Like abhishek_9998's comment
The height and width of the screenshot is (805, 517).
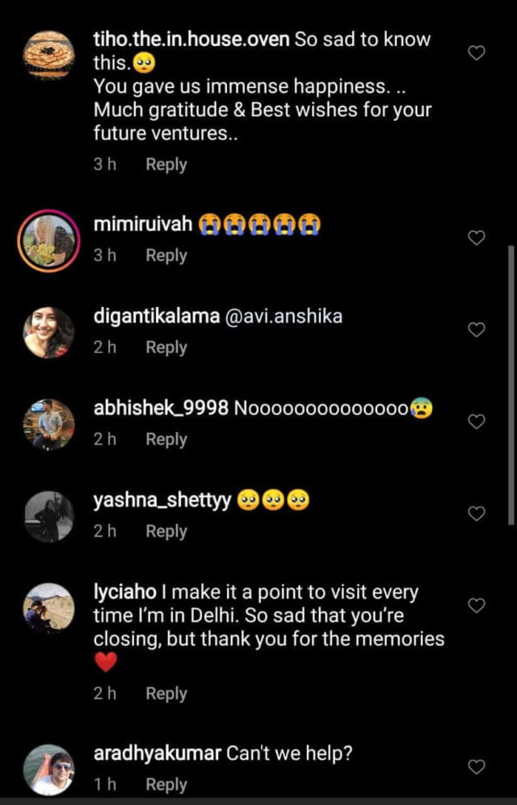[477, 421]
